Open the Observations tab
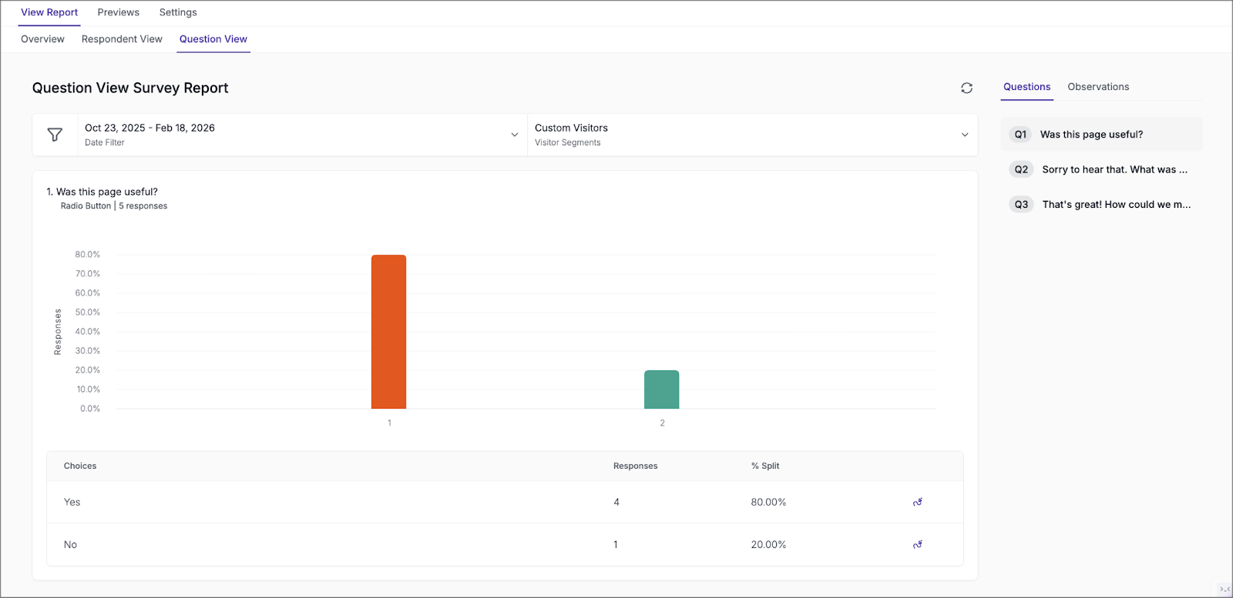This screenshot has width=1233, height=598. (1098, 87)
